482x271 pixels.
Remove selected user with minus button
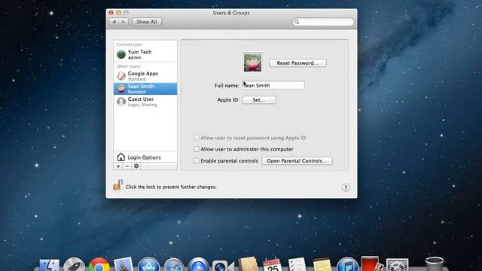pos(127,166)
